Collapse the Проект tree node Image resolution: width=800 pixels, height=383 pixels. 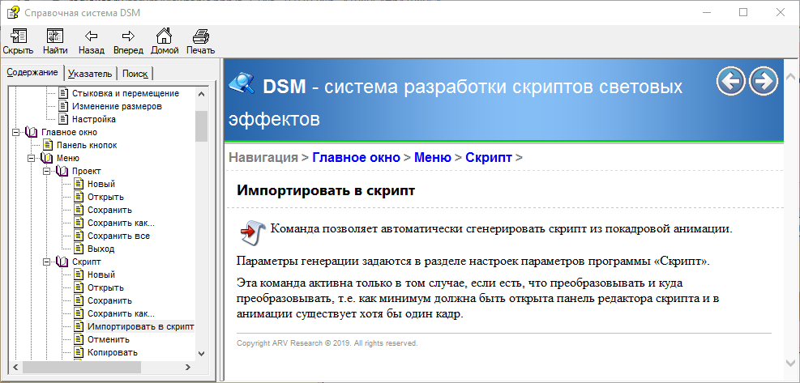(x=47, y=171)
